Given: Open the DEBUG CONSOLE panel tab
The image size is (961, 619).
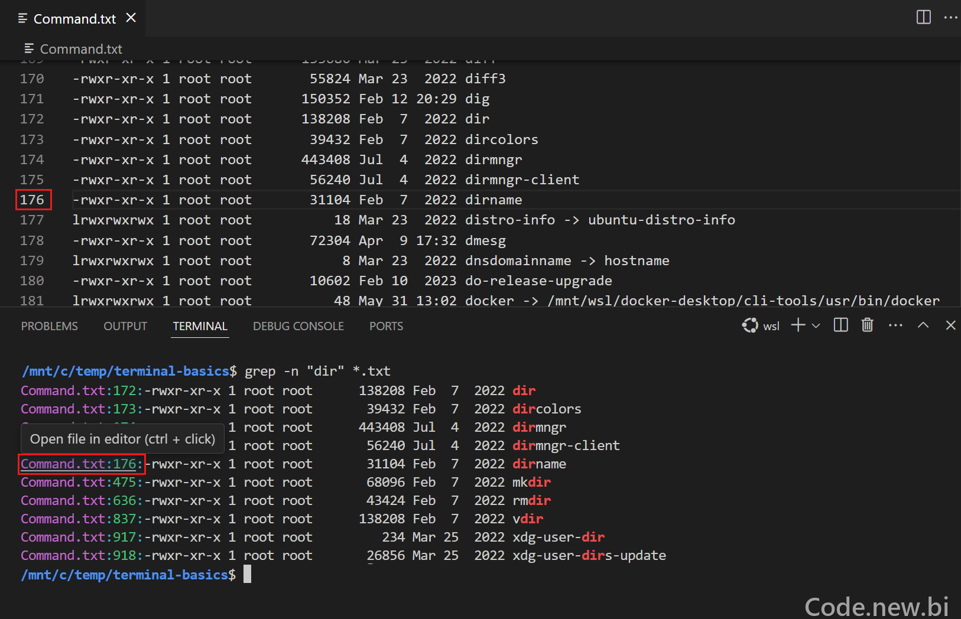Looking at the screenshot, I should pyautogui.click(x=298, y=326).
